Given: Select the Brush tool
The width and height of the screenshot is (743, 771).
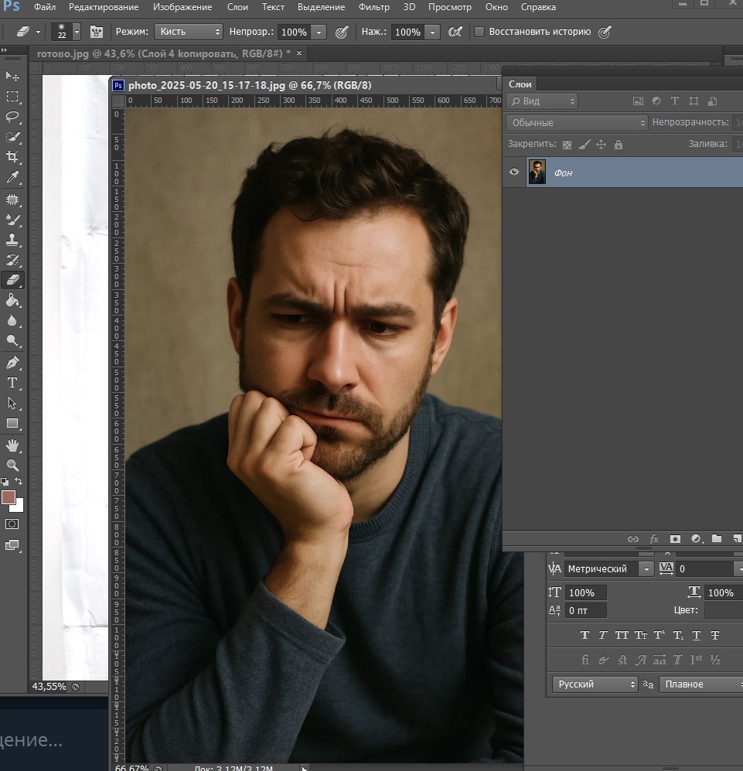Looking at the screenshot, I should pyautogui.click(x=12, y=220).
